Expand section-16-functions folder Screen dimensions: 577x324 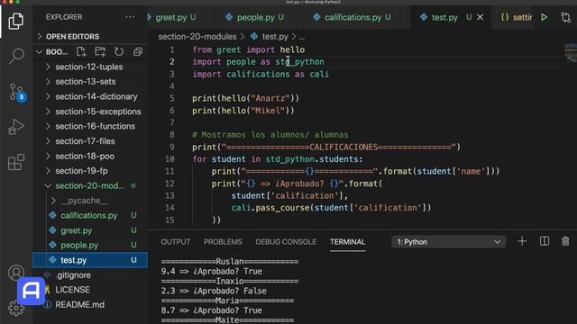[x=90, y=126]
